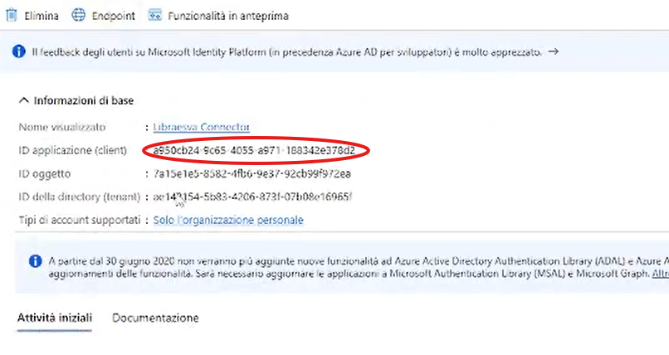
Task: Click the Endpoint globe icon
Action: click(79, 14)
